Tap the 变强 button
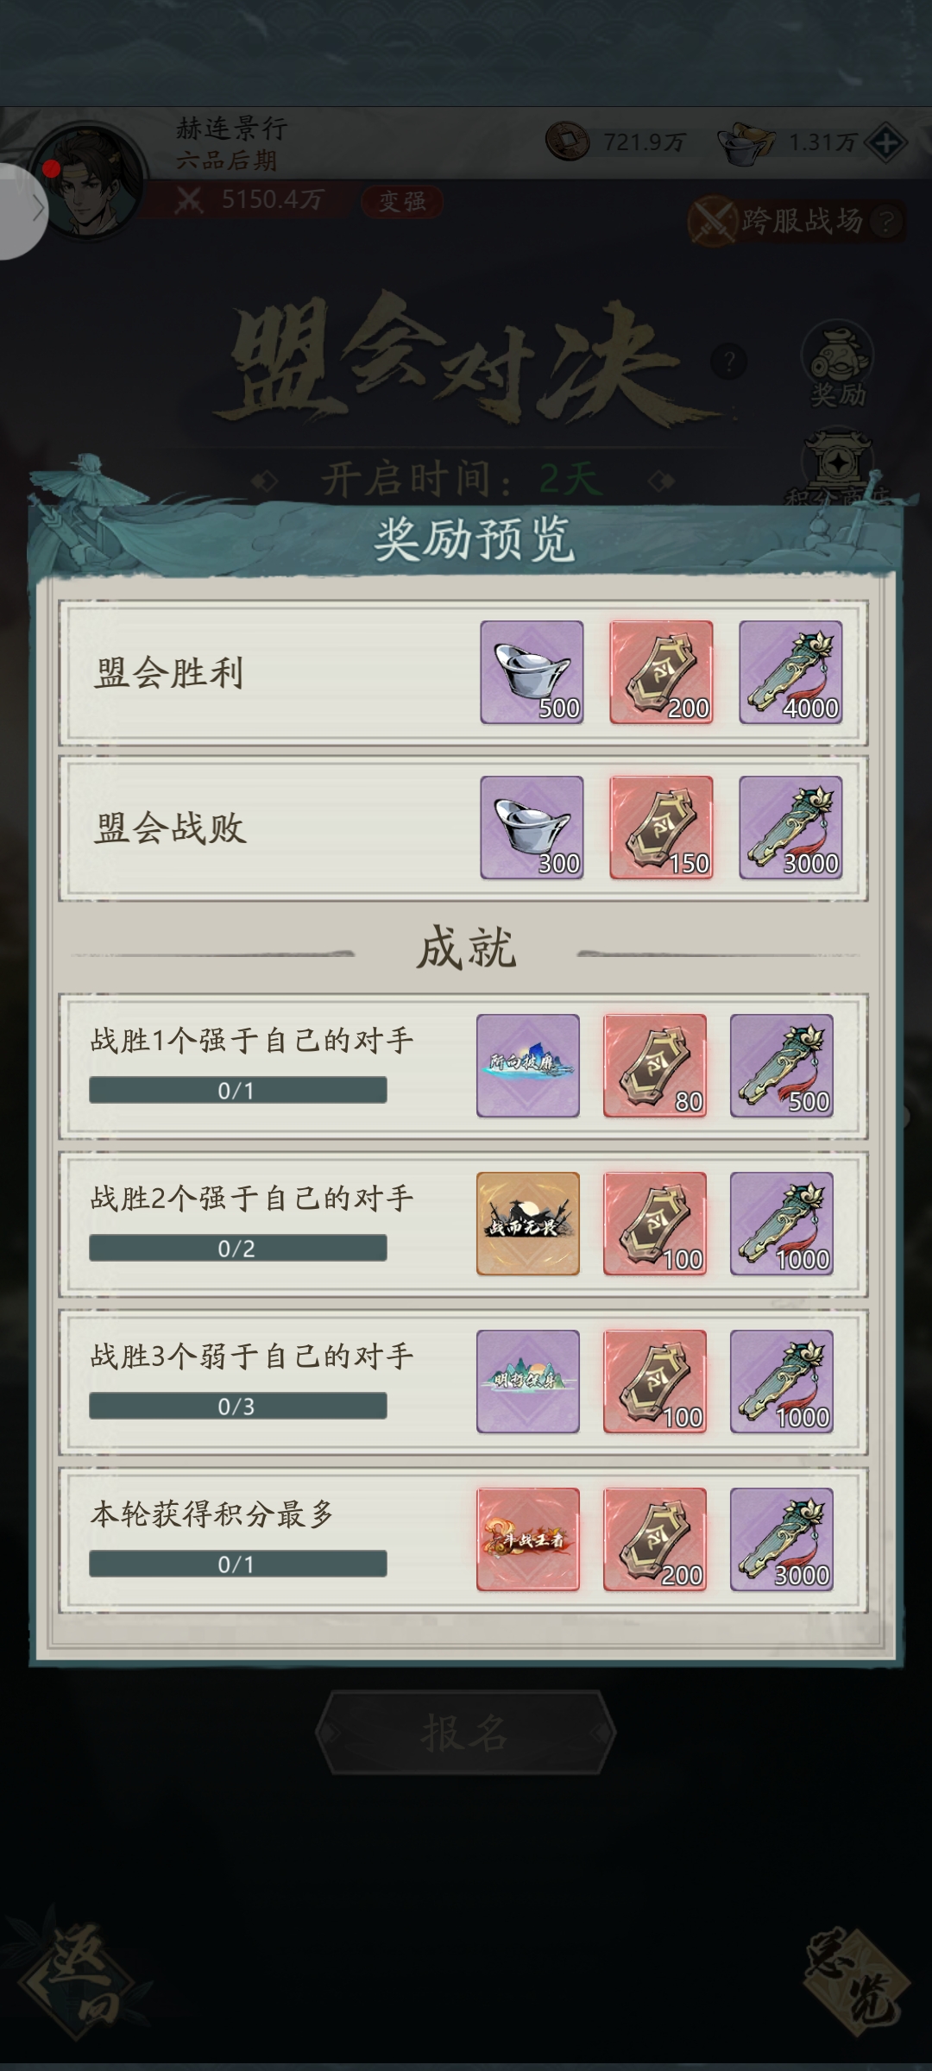The image size is (932, 2071). tap(401, 201)
